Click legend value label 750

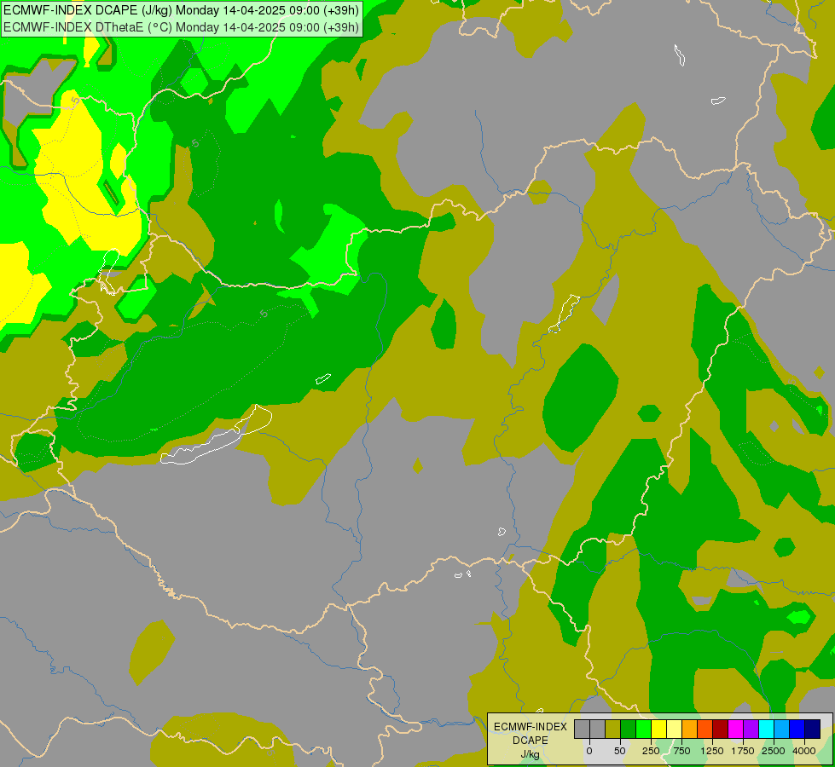point(681,751)
